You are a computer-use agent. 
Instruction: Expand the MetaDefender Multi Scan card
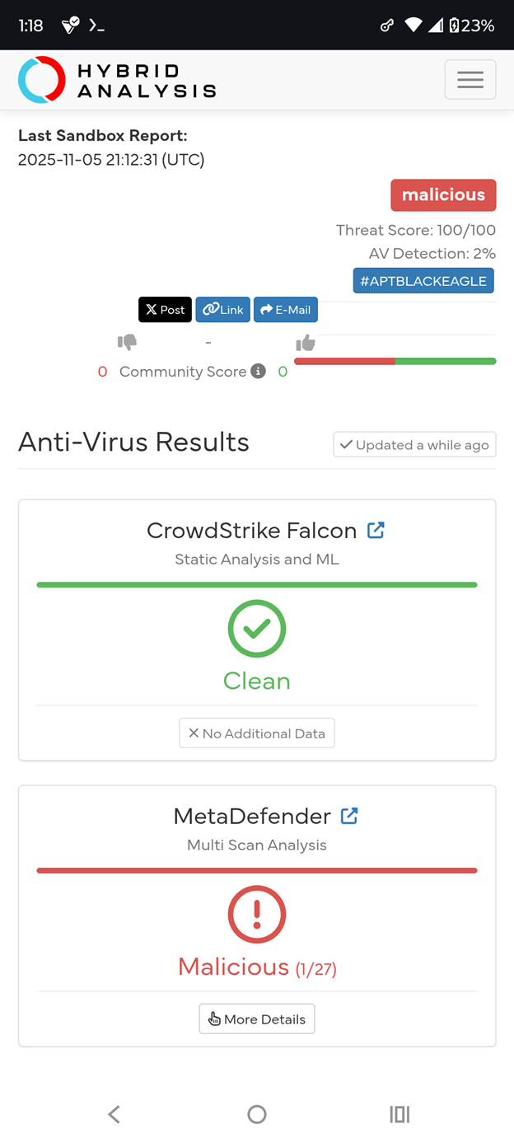256,915
